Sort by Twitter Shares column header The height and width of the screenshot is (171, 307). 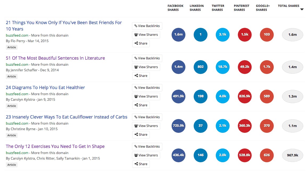(x=218, y=8)
